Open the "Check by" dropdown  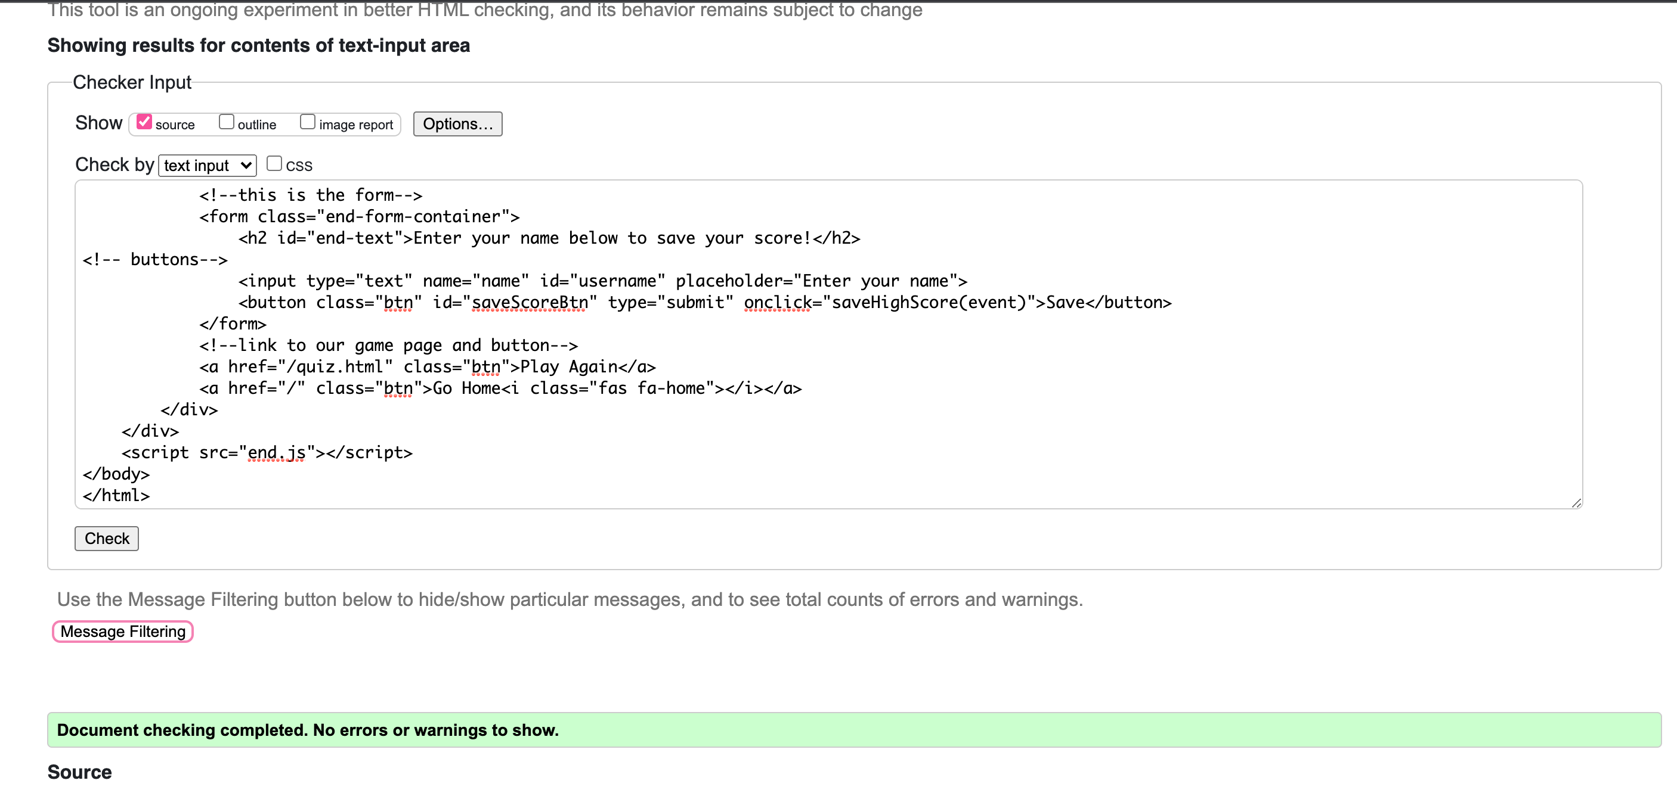(207, 164)
